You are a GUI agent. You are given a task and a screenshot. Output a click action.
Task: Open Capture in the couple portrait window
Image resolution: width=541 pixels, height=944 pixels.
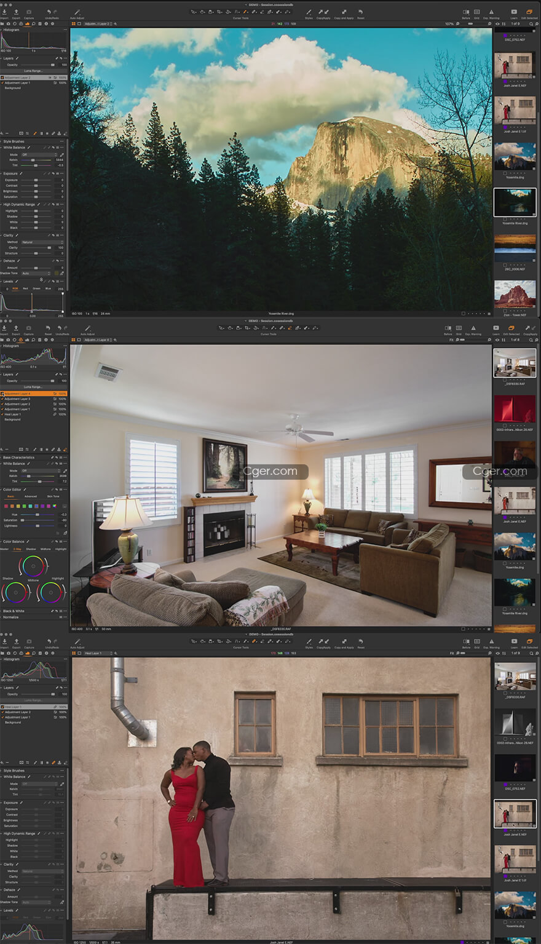(x=29, y=641)
